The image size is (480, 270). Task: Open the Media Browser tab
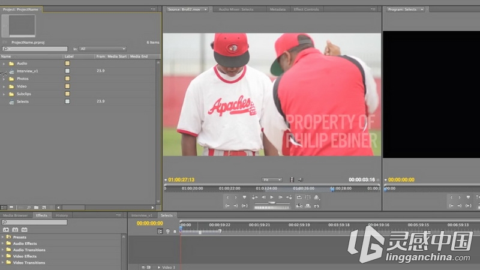click(x=16, y=215)
